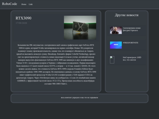Click the article date 17/08/2020

click(x=21, y=23)
